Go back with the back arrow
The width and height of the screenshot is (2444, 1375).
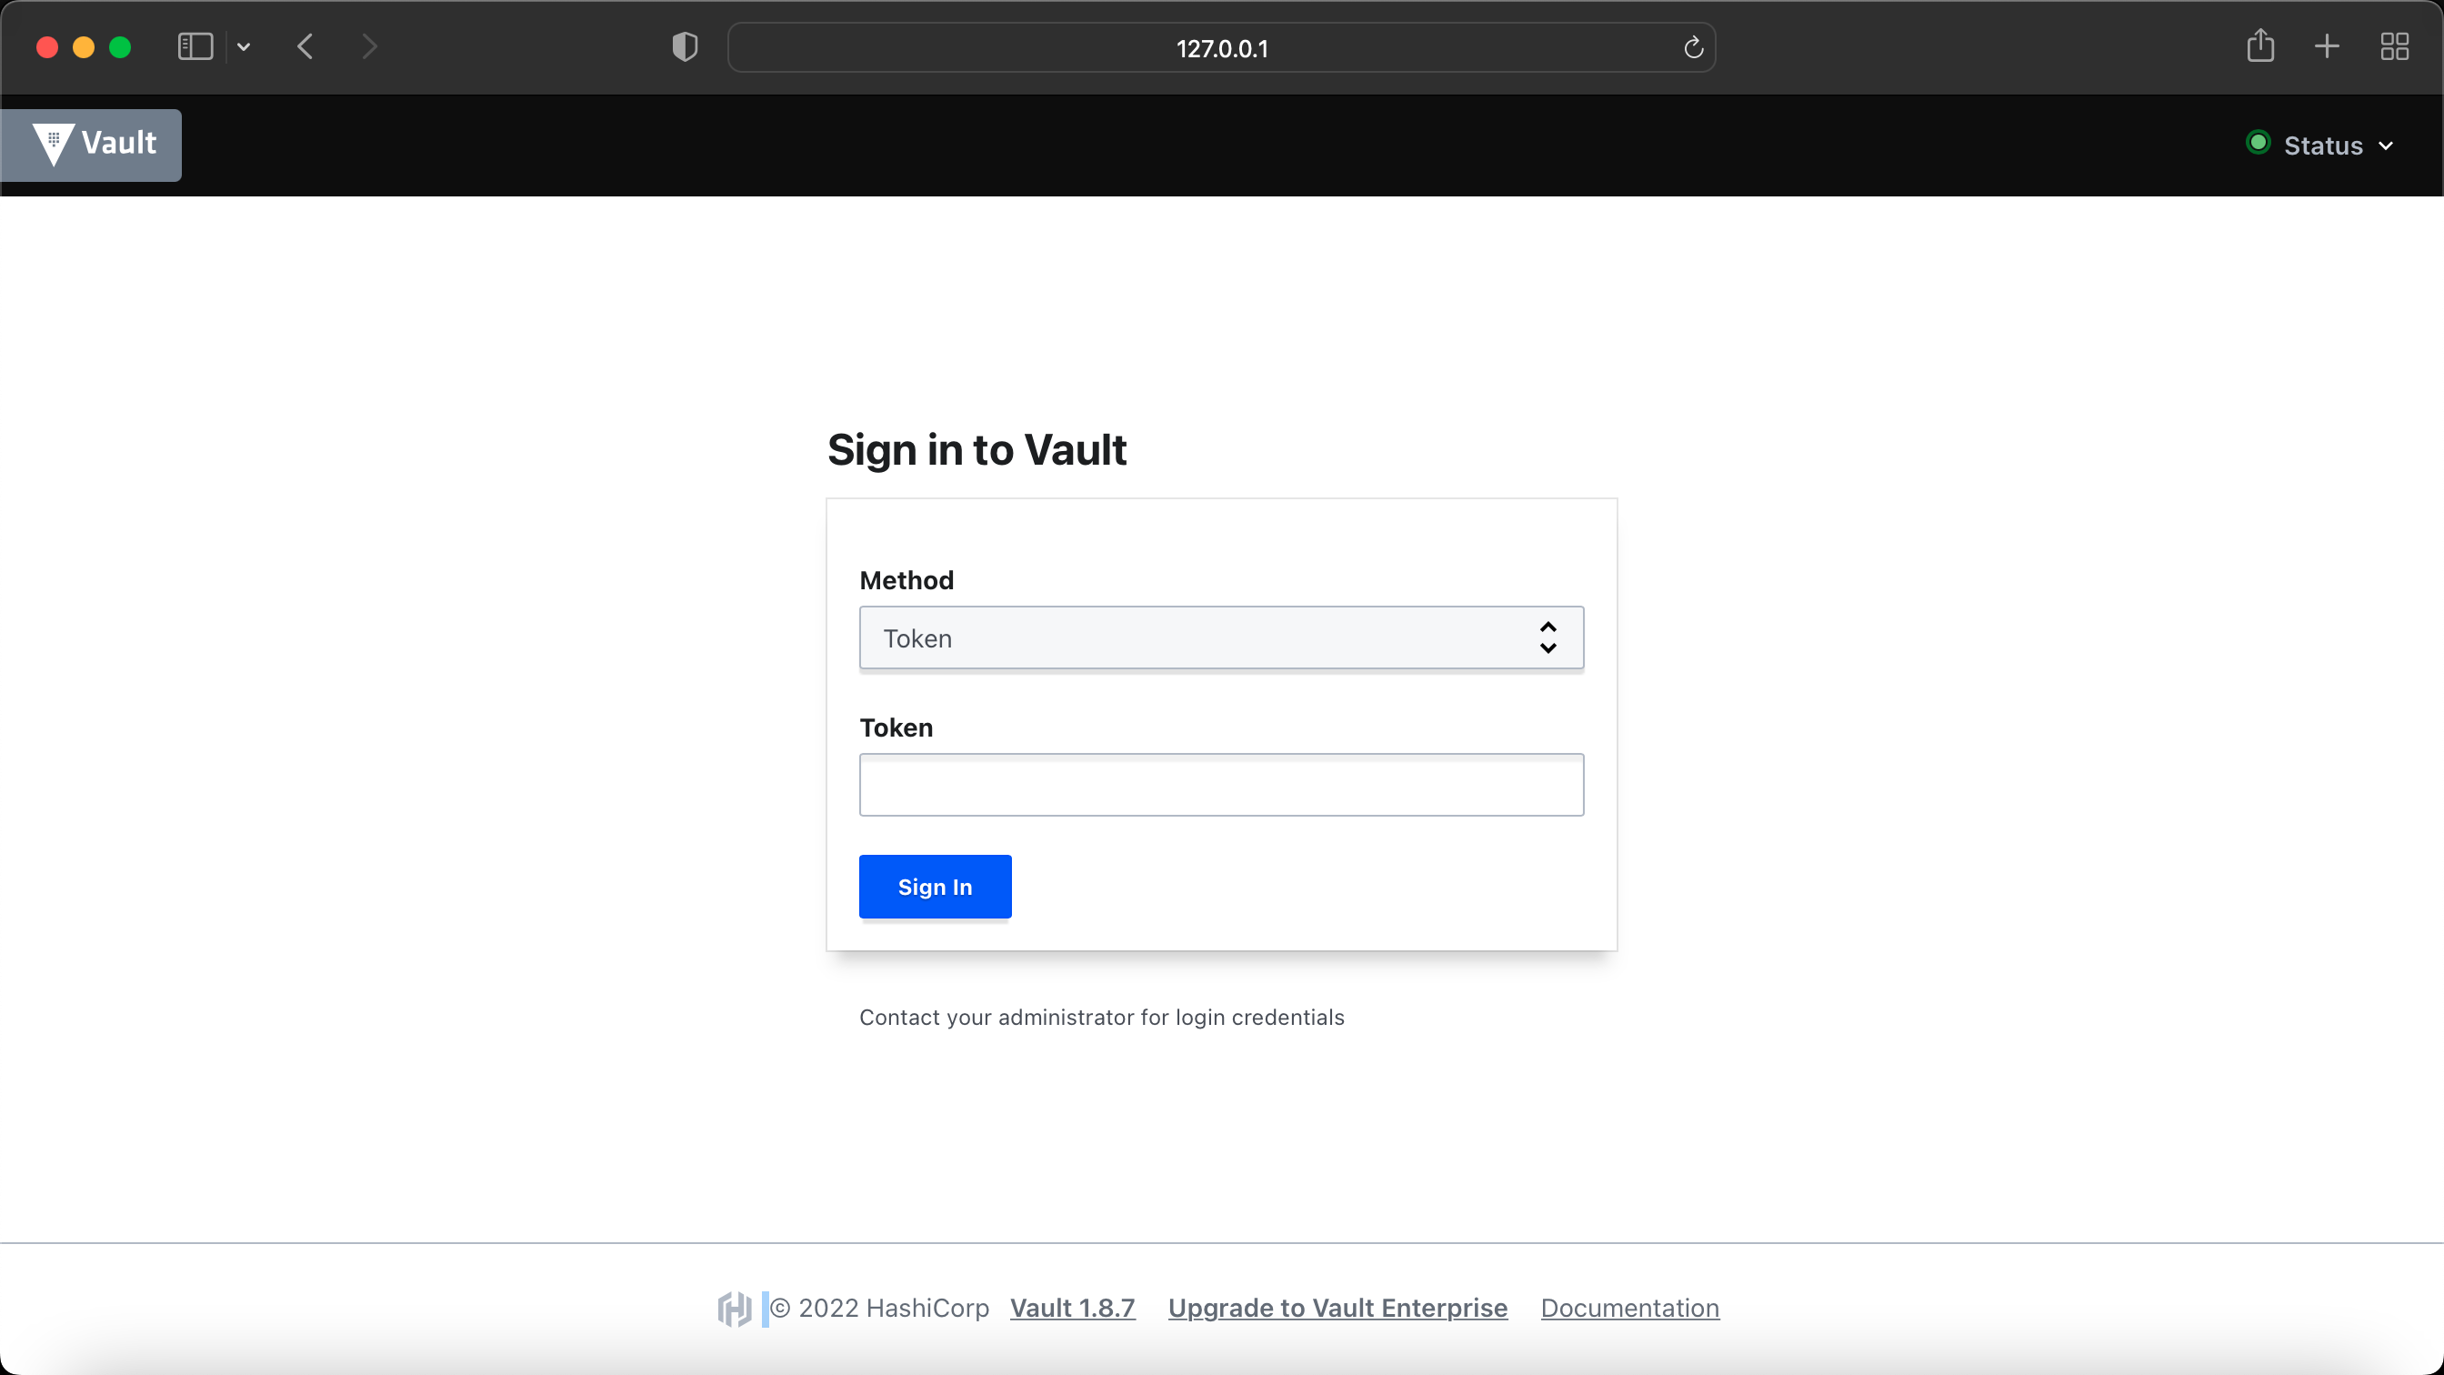tap(305, 46)
